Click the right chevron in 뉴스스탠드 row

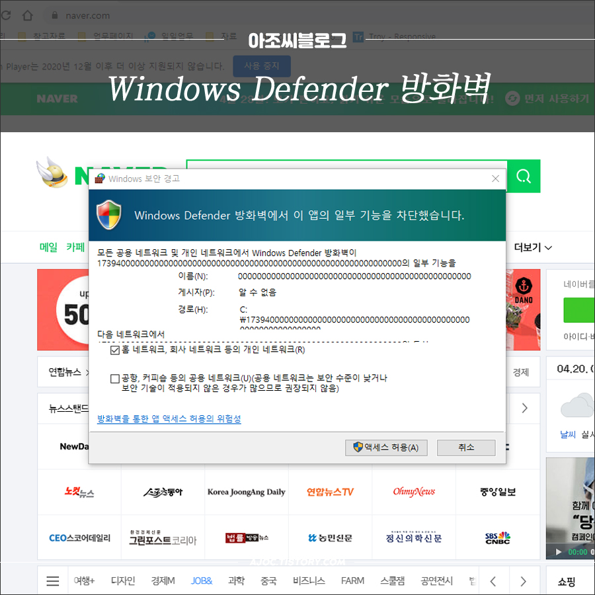point(524,408)
